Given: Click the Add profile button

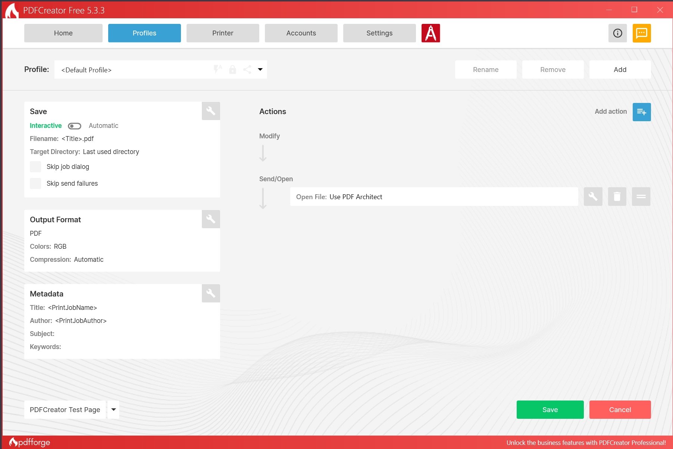Looking at the screenshot, I should click(620, 70).
